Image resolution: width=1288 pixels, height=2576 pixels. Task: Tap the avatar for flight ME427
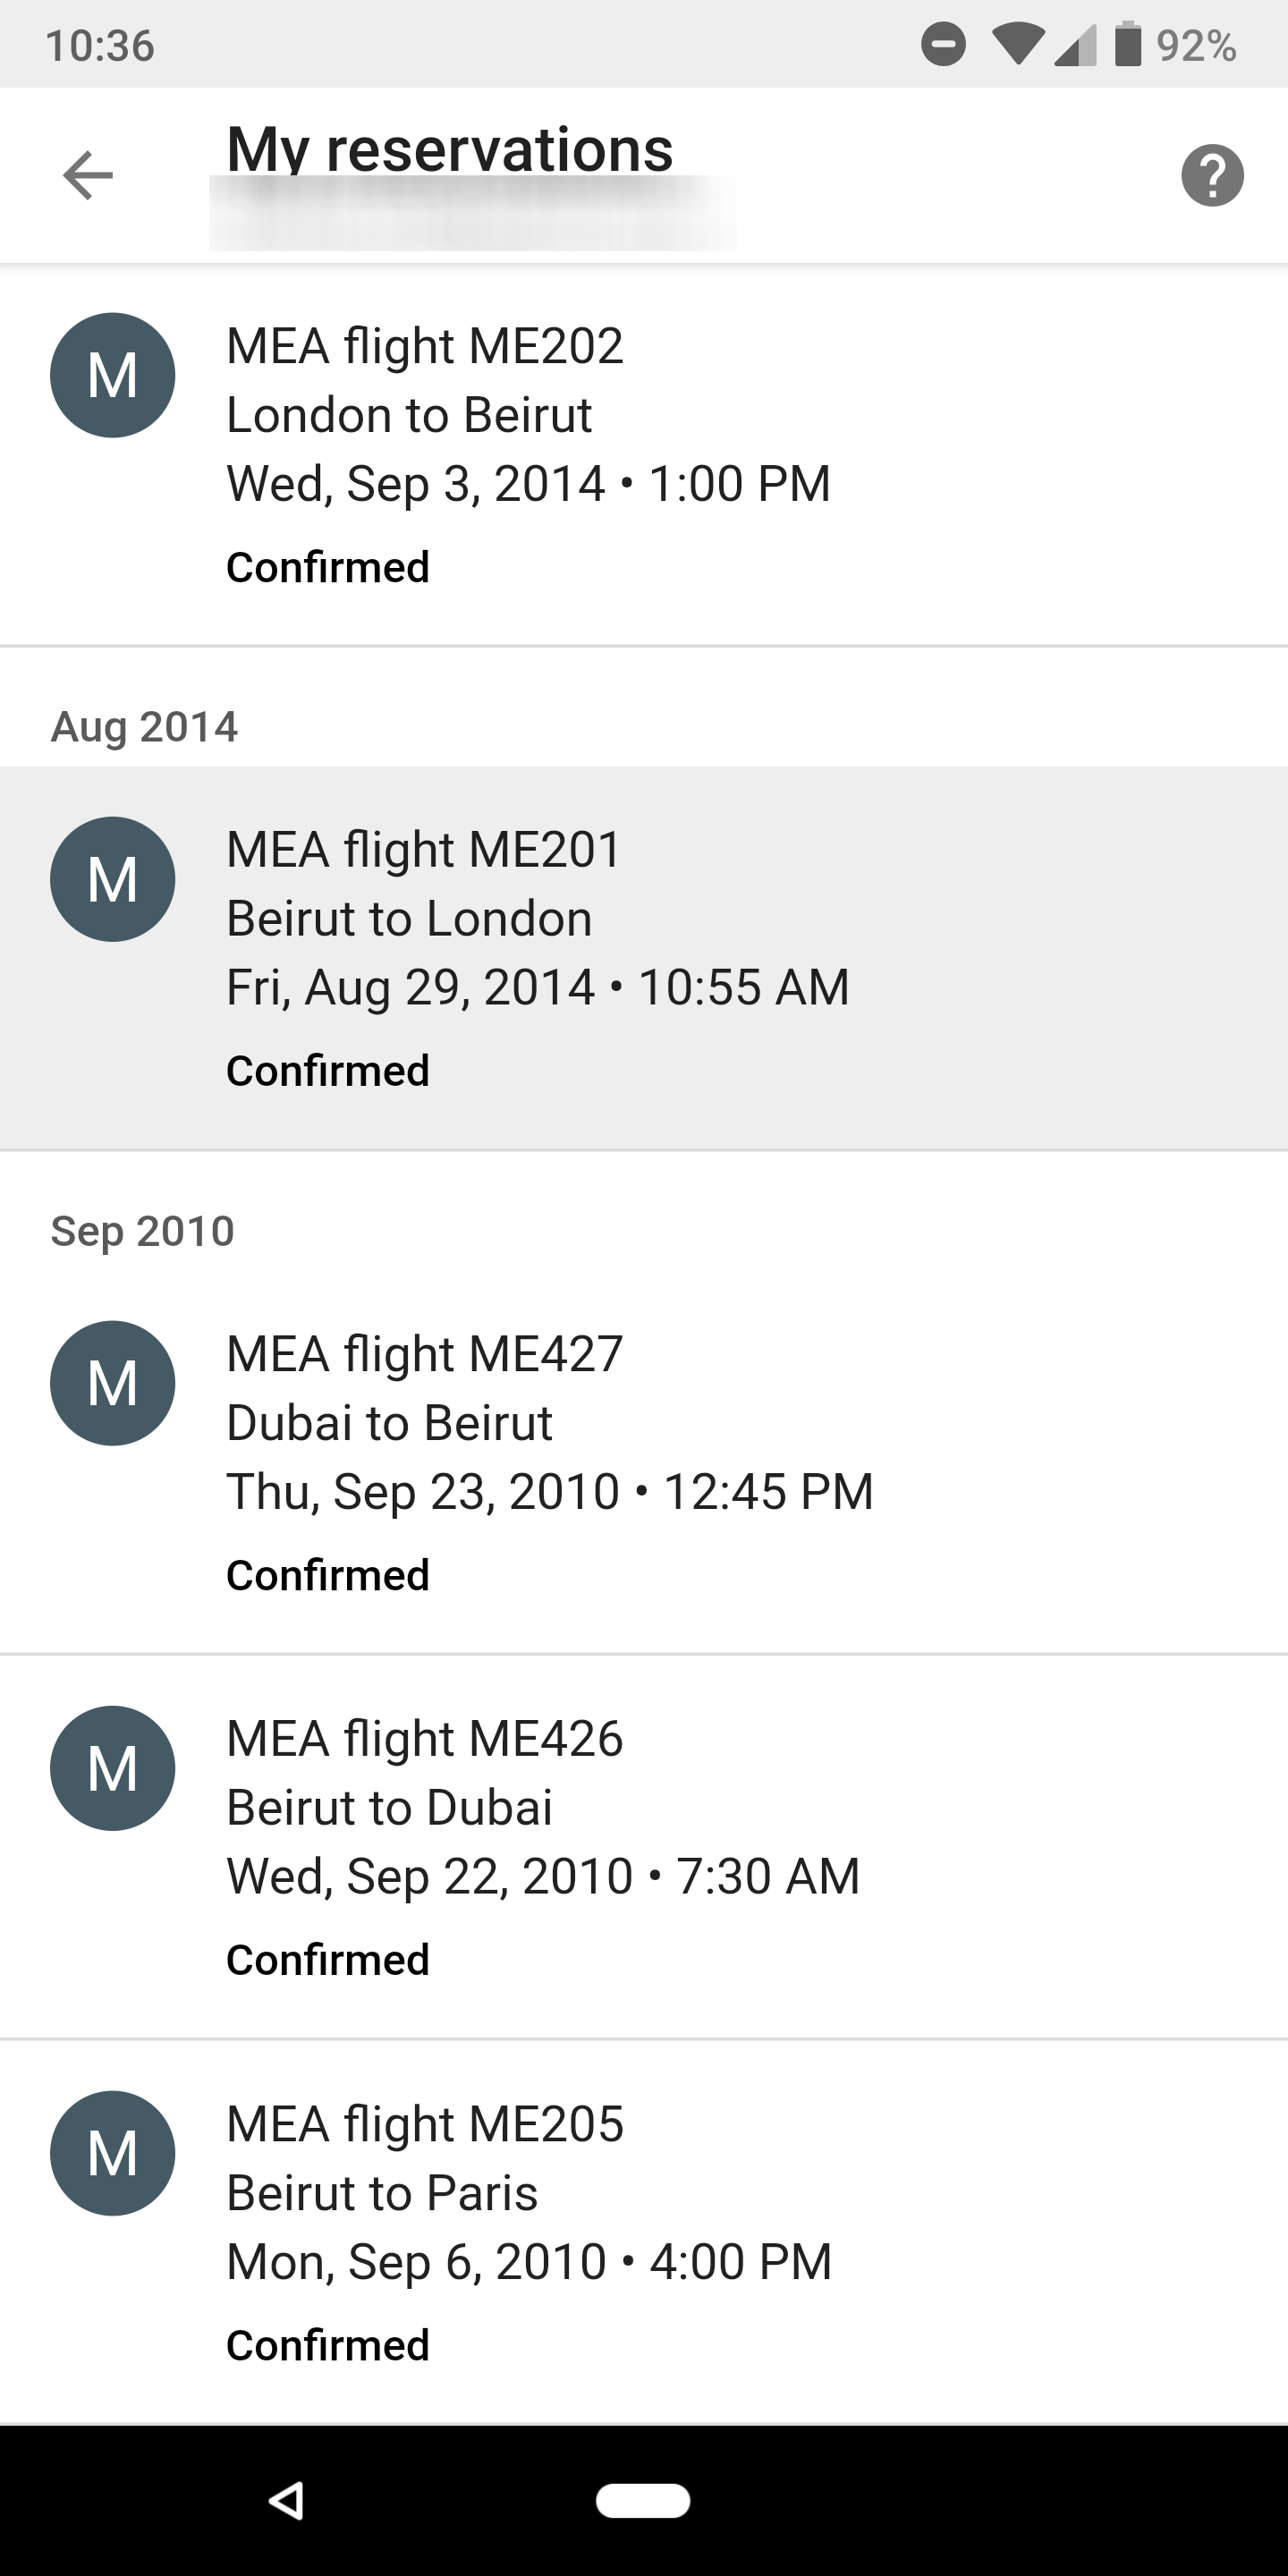coord(113,1383)
